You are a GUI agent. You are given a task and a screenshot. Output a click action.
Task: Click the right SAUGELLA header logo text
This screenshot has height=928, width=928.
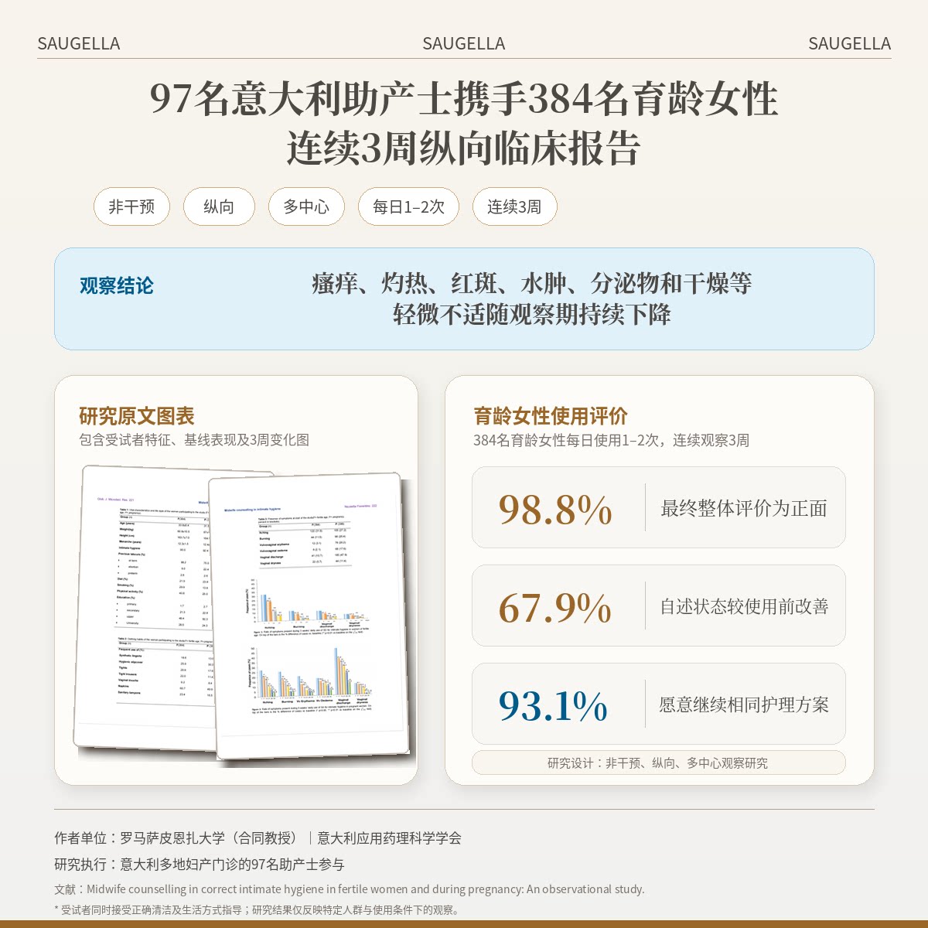pos(849,44)
